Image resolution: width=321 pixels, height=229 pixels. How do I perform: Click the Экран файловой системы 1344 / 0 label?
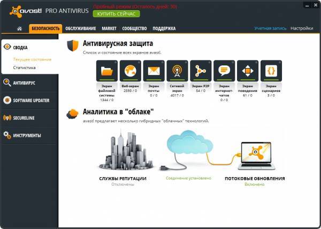[106, 93]
